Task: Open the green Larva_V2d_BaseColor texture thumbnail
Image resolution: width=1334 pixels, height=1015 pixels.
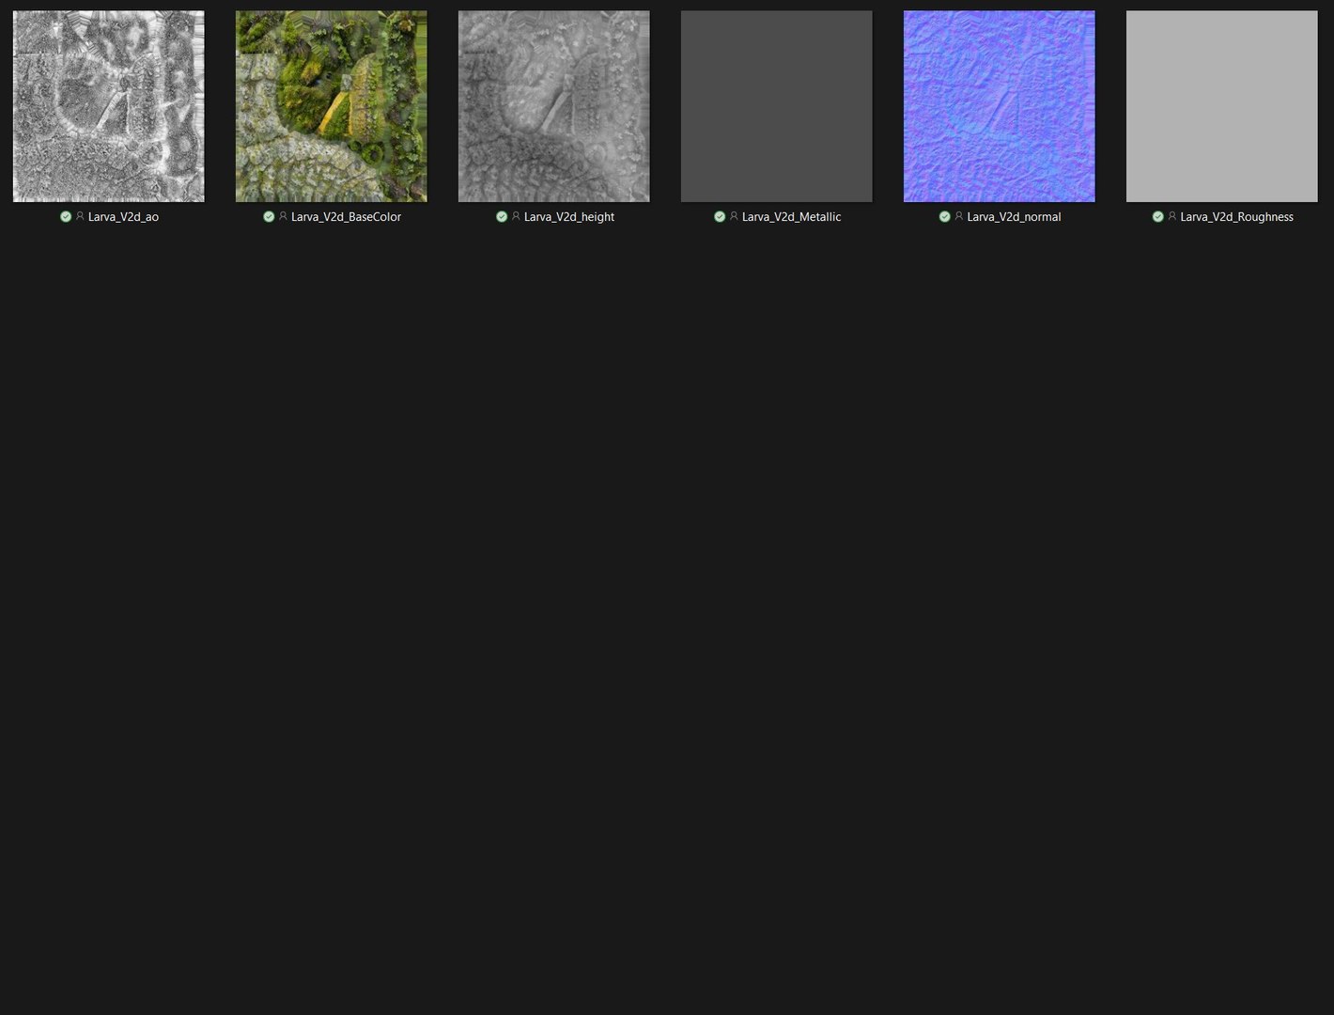Action: [332, 106]
